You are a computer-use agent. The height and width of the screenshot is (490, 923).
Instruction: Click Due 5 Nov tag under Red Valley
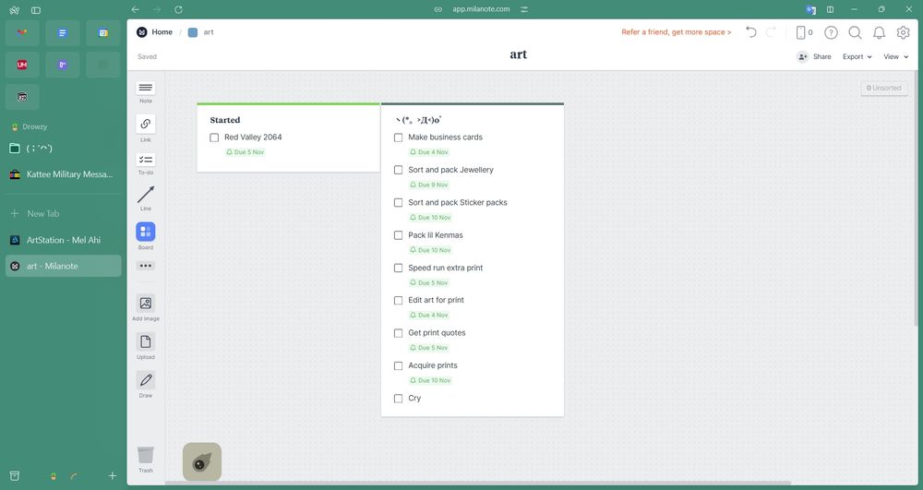246,152
